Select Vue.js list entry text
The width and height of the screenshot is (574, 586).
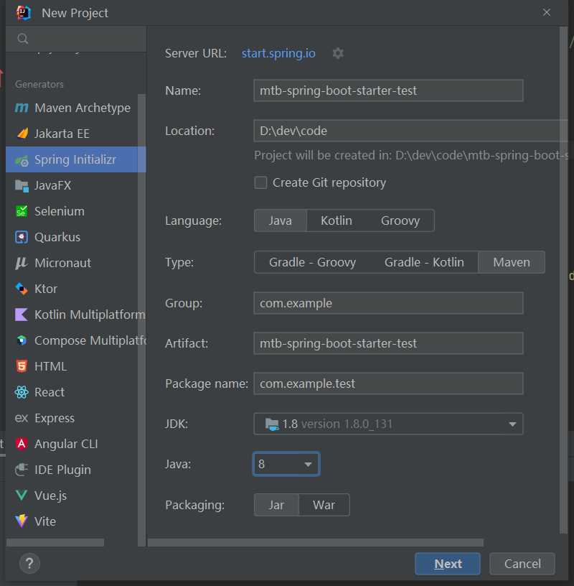pyautogui.click(x=50, y=496)
